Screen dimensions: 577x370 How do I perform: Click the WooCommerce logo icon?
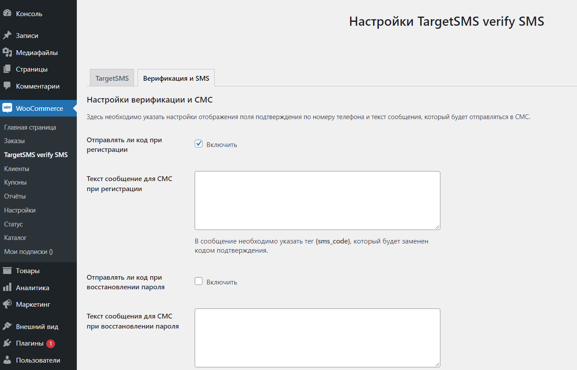7,108
